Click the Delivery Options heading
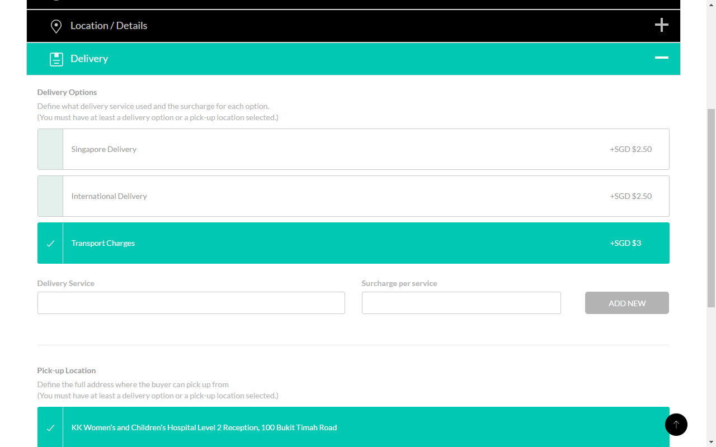 tap(67, 92)
